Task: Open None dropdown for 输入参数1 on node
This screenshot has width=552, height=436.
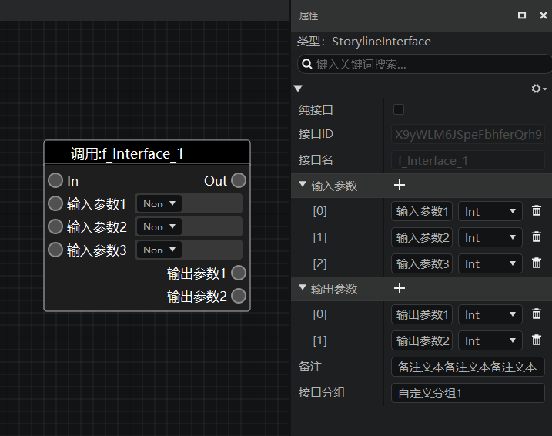Action: point(159,203)
